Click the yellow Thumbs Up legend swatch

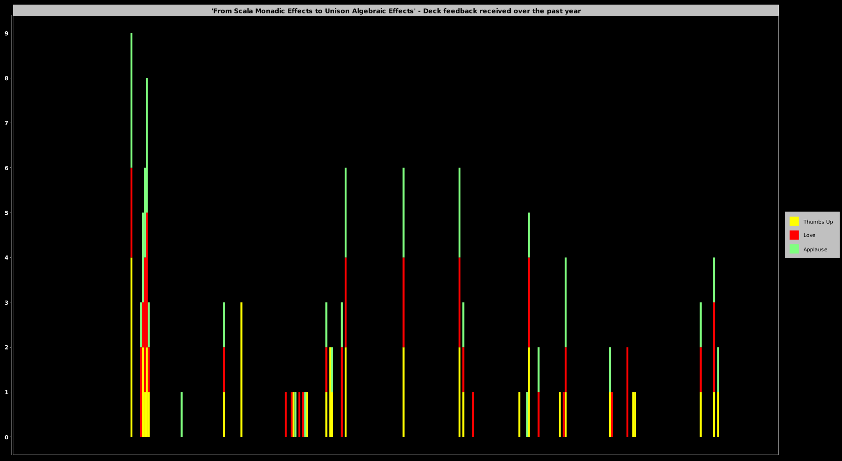click(794, 221)
